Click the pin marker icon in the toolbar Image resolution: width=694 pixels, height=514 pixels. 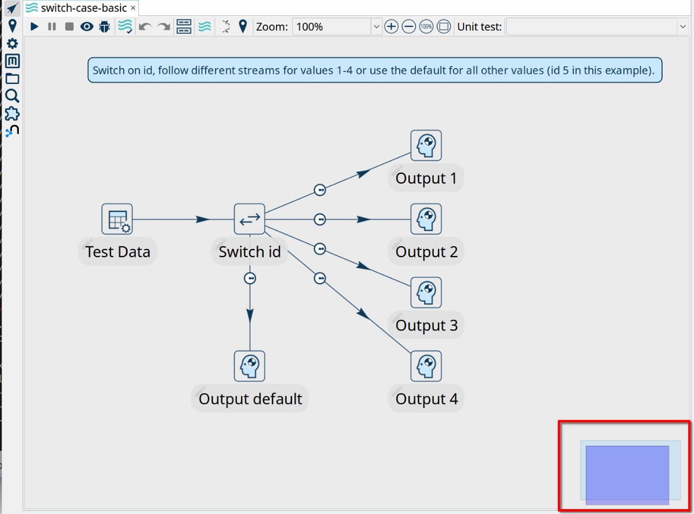[x=243, y=27]
